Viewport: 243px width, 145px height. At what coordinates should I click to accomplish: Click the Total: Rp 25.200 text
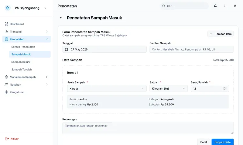coord(223,60)
